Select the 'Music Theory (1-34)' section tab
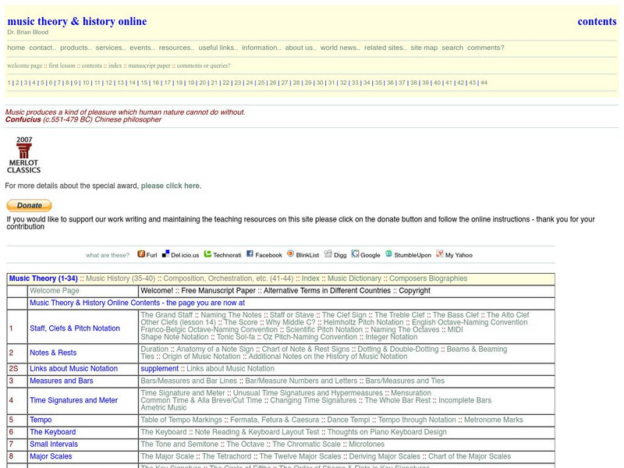624x468 pixels. click(44, 278)
